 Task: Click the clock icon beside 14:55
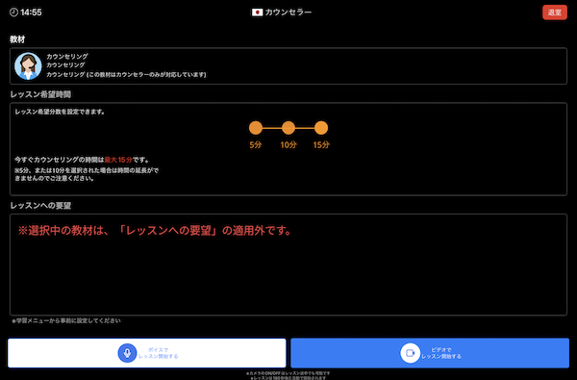(13, 13)
